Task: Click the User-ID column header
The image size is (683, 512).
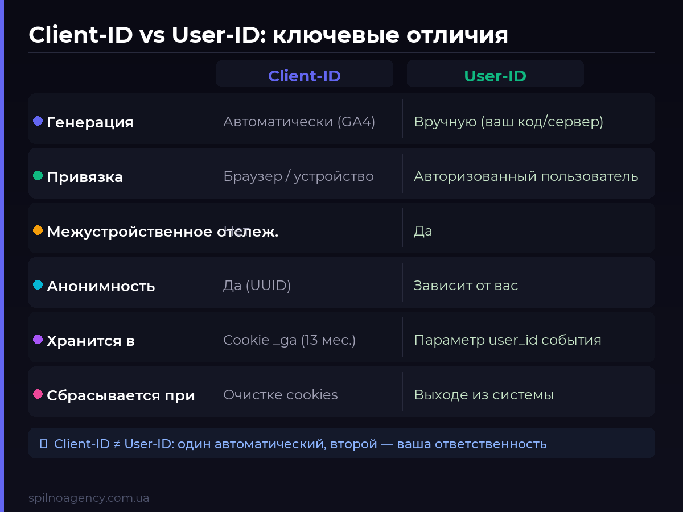Action: 495,74
